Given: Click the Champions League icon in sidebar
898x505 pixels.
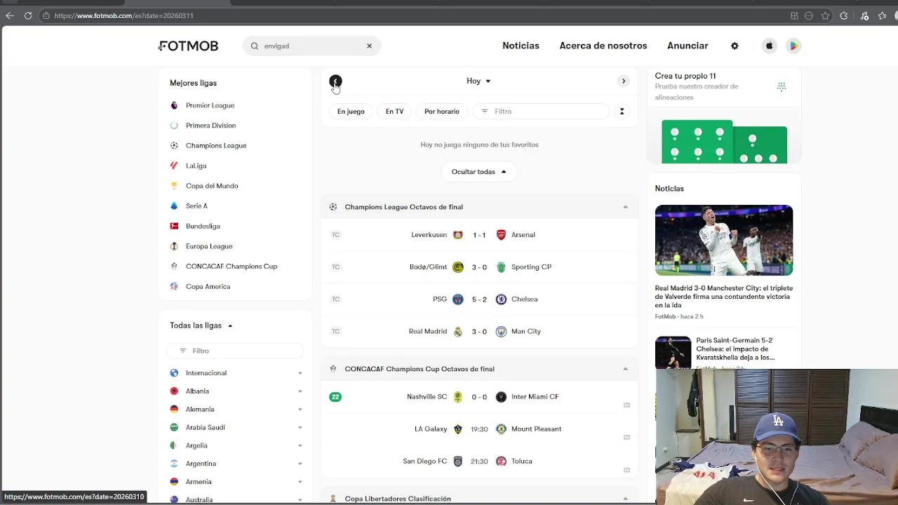Looking at the screenshot, I should pyautogui.click(x=174, y=146).
